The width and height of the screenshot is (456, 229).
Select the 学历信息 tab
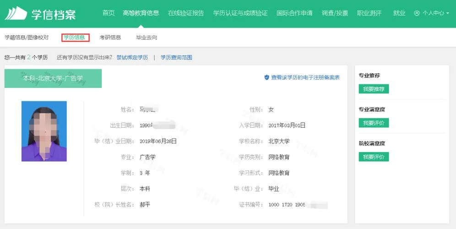(75, 38)
